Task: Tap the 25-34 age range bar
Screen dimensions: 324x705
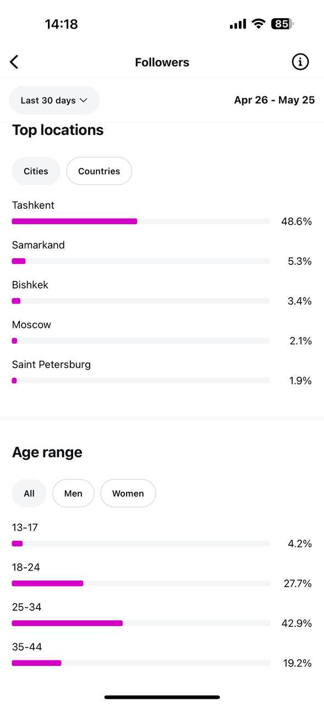Action: 141,623
